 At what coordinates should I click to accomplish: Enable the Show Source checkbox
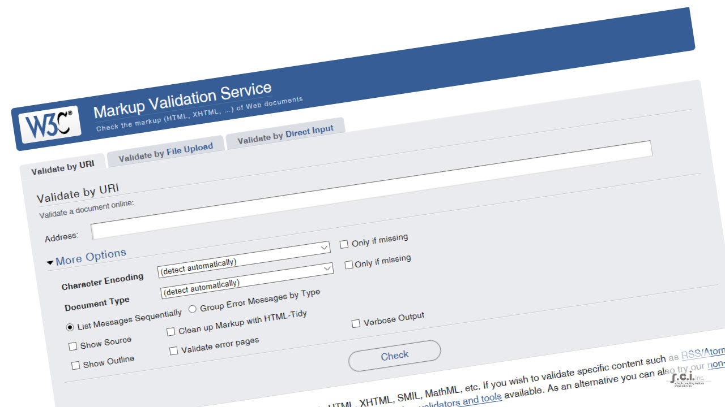[x=72, y=346]
